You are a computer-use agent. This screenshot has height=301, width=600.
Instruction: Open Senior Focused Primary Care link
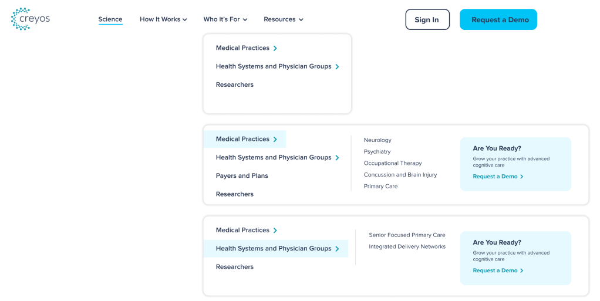coord(407,235)
